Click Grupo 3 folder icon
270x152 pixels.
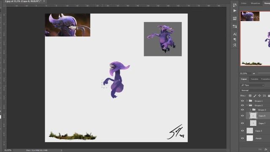coord(254,110)
